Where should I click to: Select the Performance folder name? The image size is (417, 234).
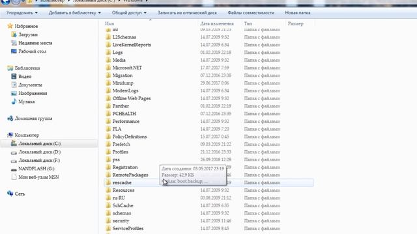(x=126, y=122)
